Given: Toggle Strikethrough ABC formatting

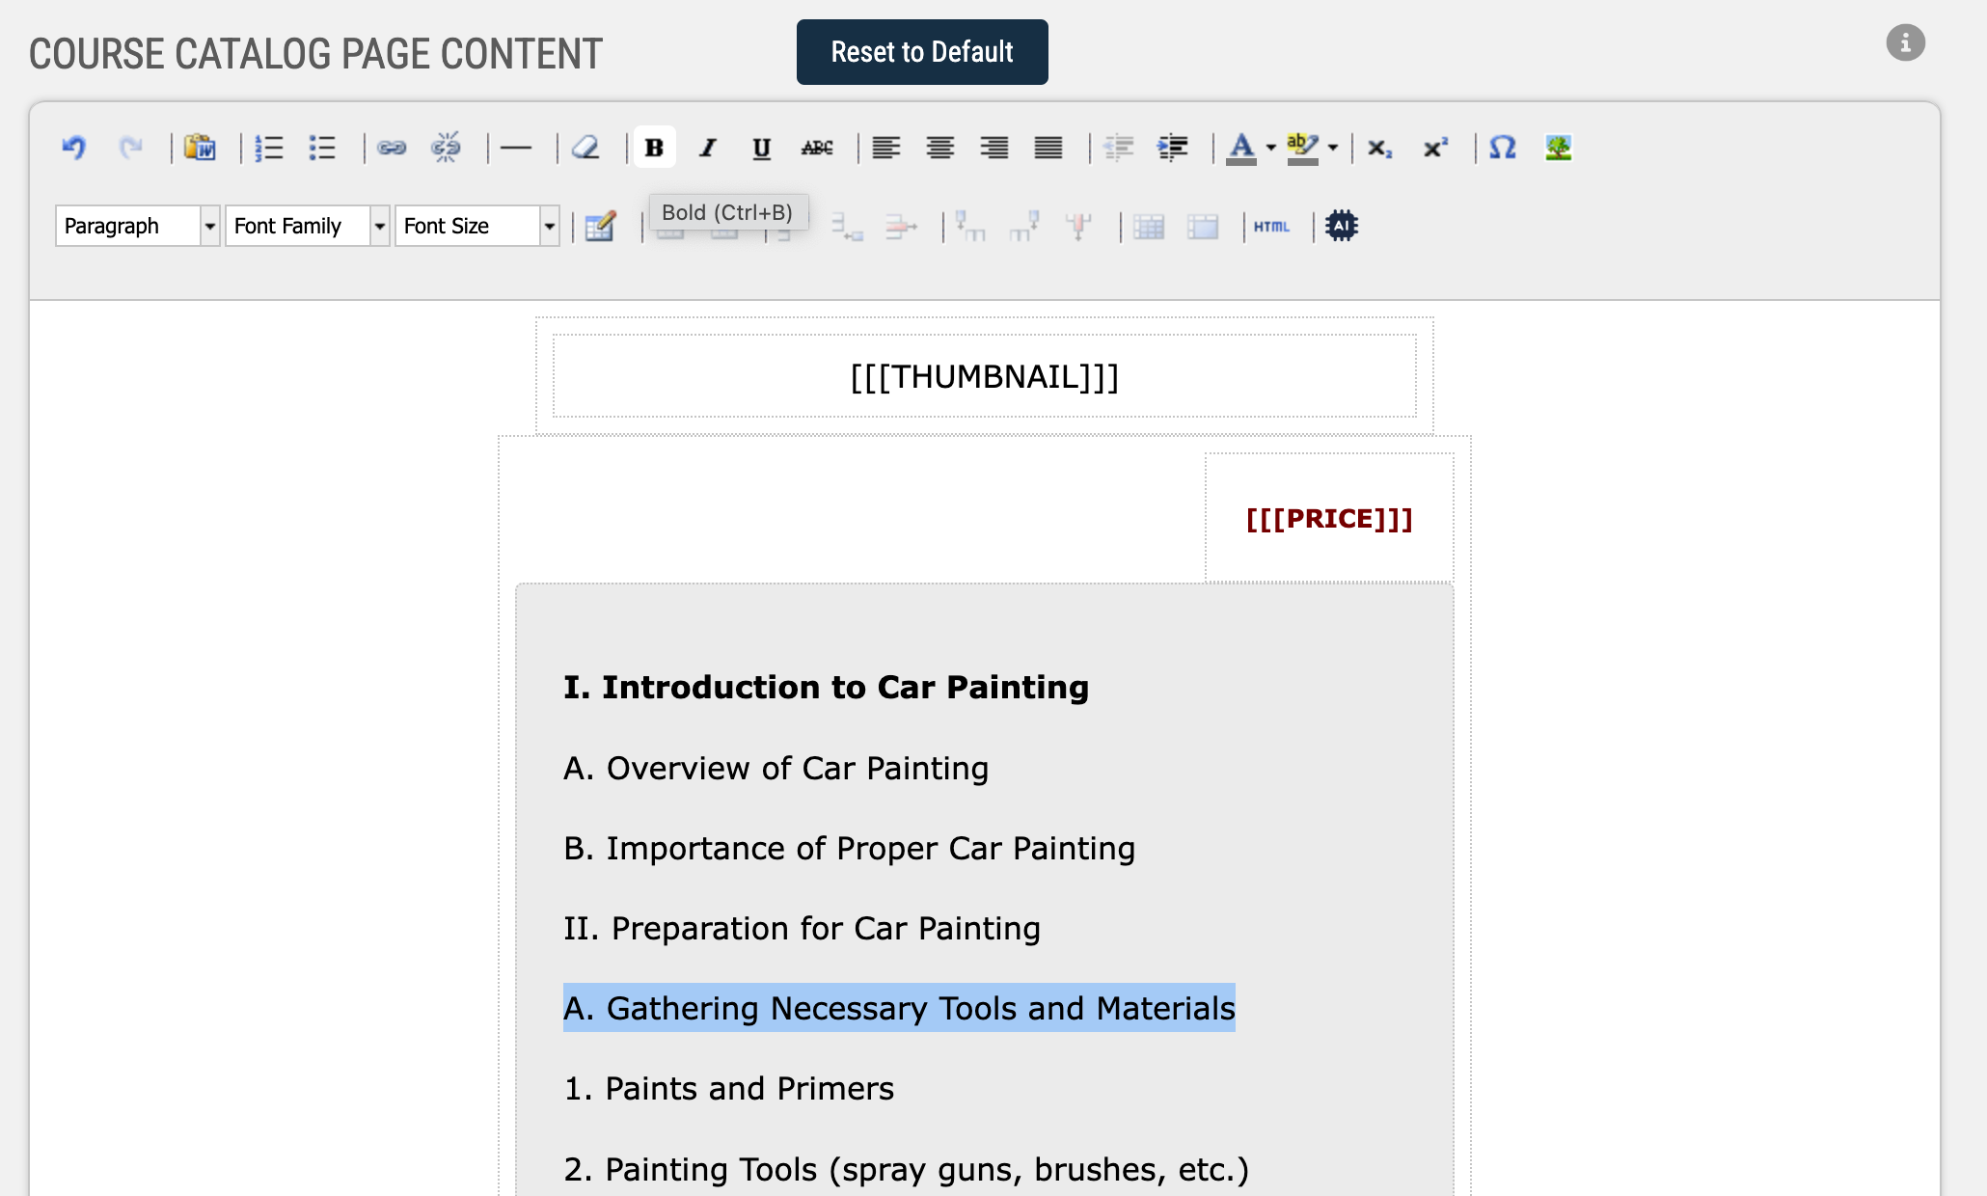Looking at the screenshot, I should pos(817,148).
